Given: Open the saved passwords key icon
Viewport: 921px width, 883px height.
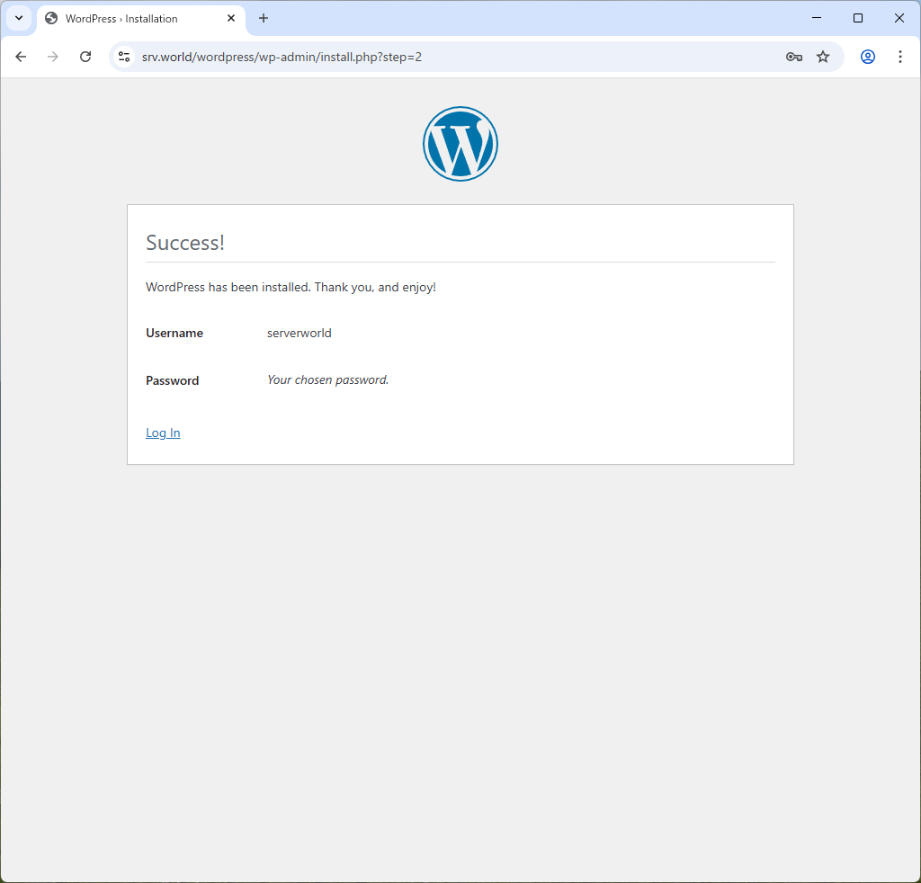Looking at the screenshot, I should (x=793, y=57).
